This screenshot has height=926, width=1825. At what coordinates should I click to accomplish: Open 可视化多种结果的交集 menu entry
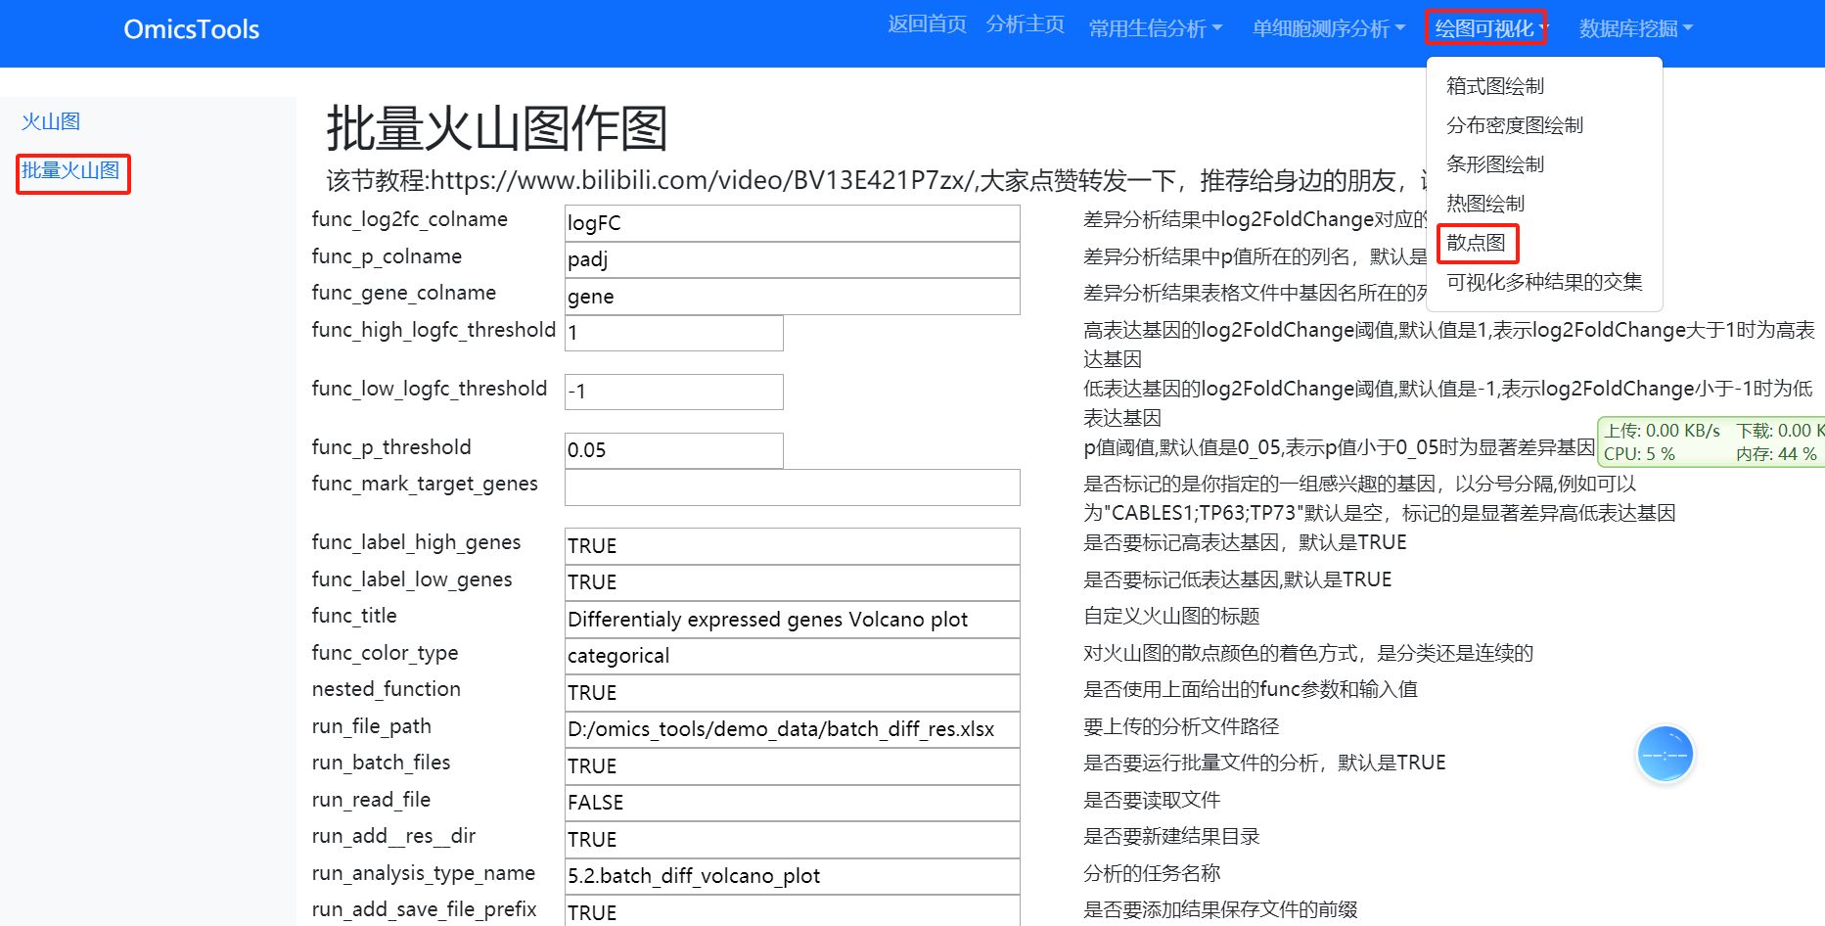coord(1544,282)
